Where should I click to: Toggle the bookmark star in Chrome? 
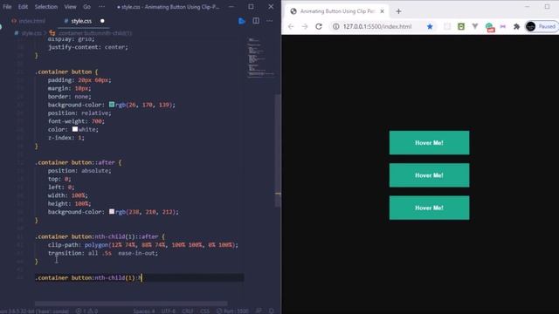(430, 26)
